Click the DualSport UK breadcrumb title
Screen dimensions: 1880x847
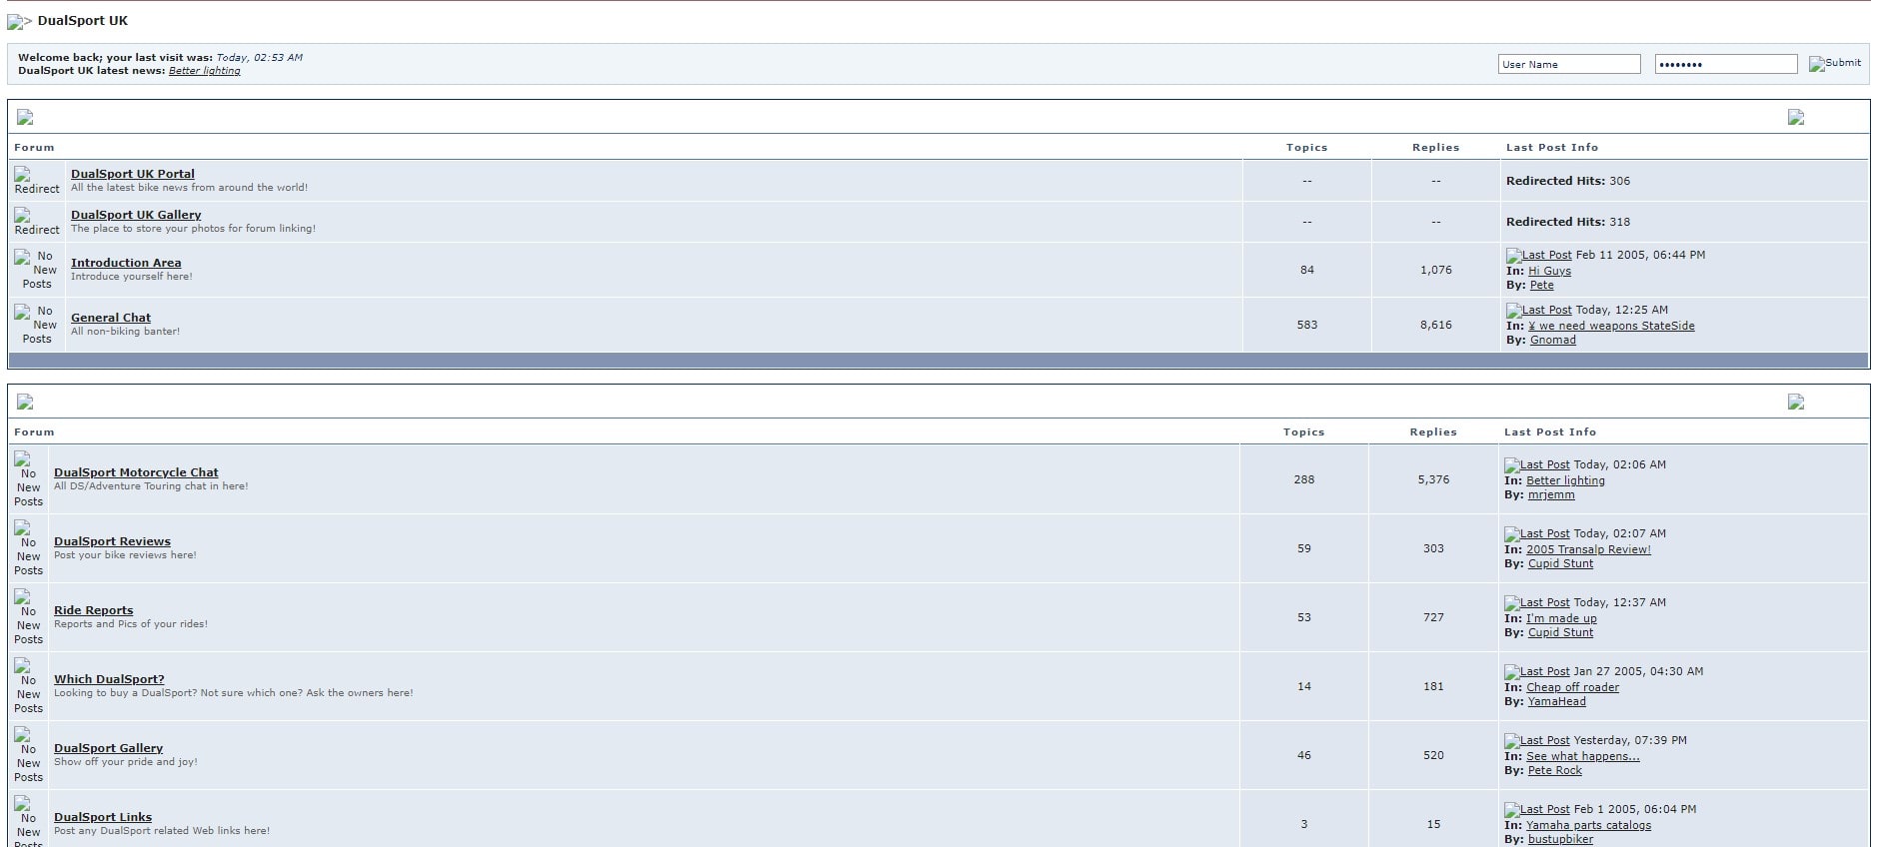[x=83, y=21]
